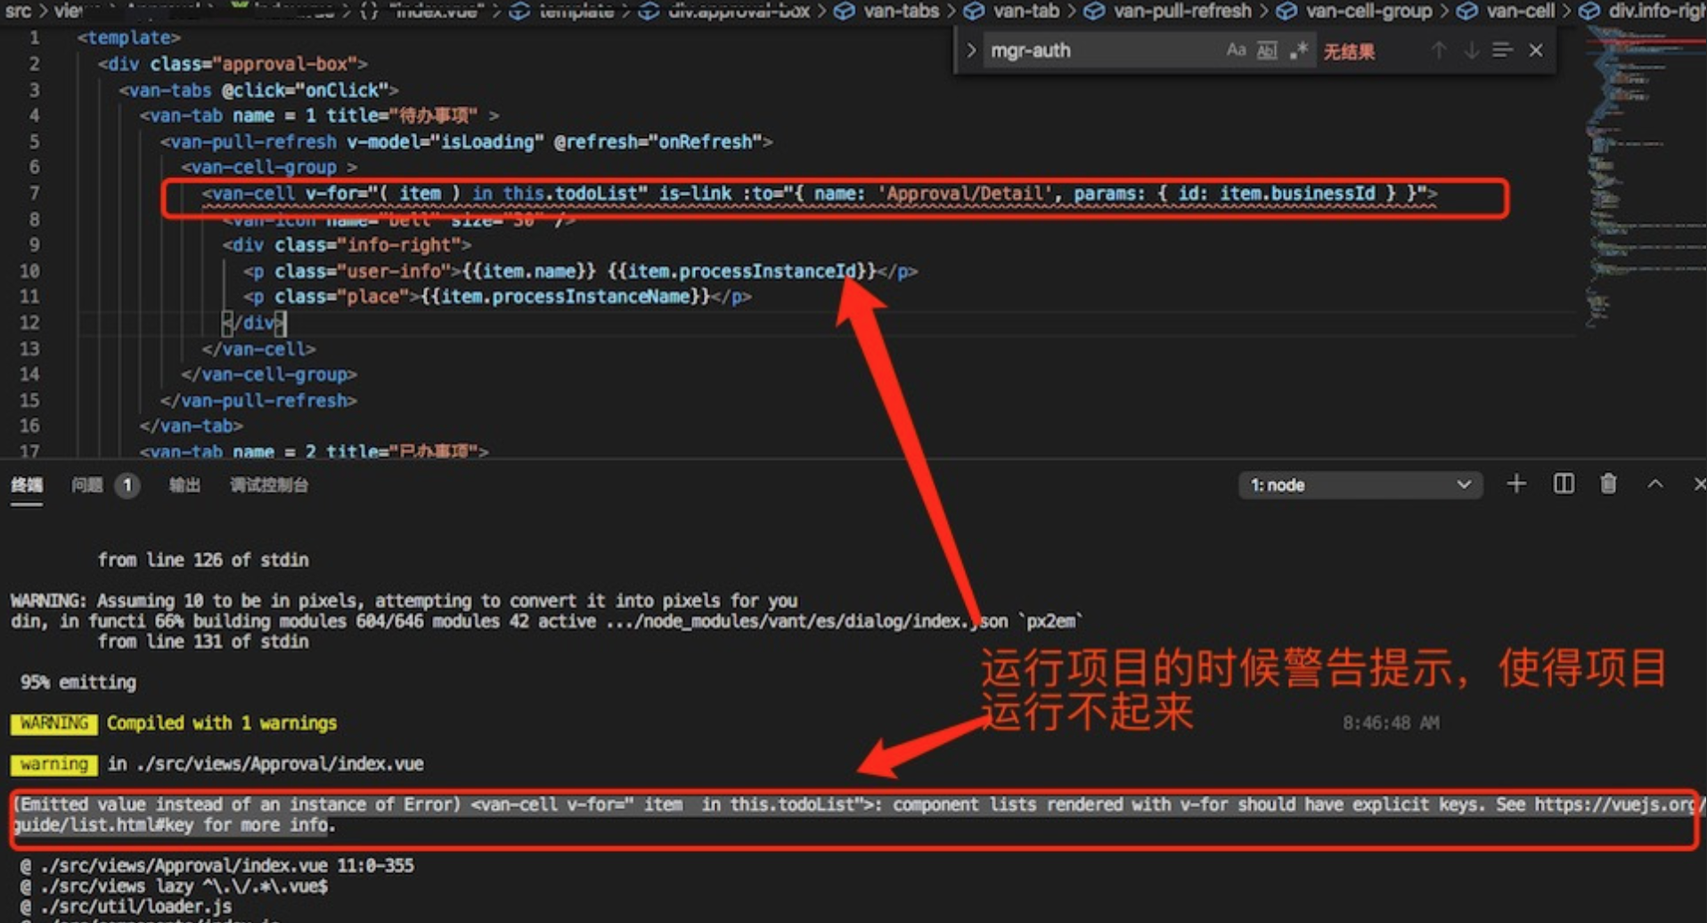Go to previous match arrow

pyautogui.click(x=1439, y=51)
